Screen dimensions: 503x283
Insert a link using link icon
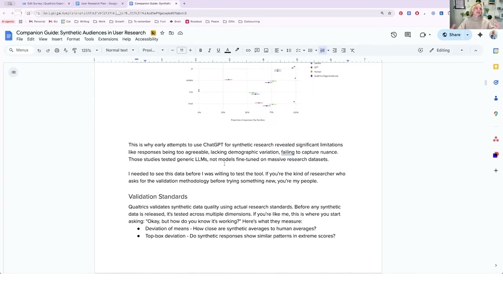tap(248, 50)
